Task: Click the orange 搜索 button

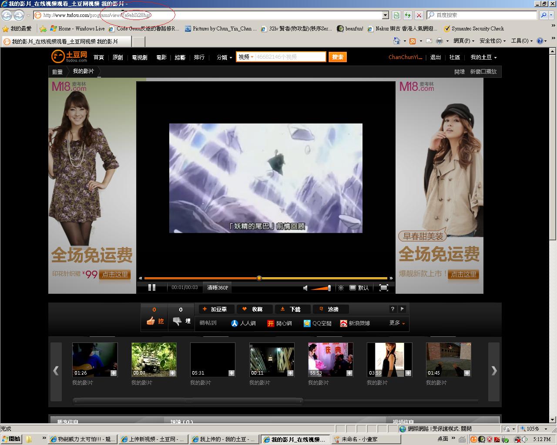Action: click(338, 57)
